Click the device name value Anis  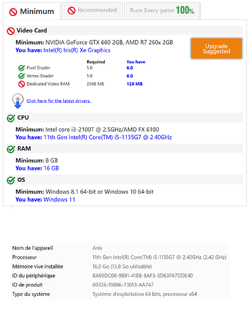click(98, 248)
